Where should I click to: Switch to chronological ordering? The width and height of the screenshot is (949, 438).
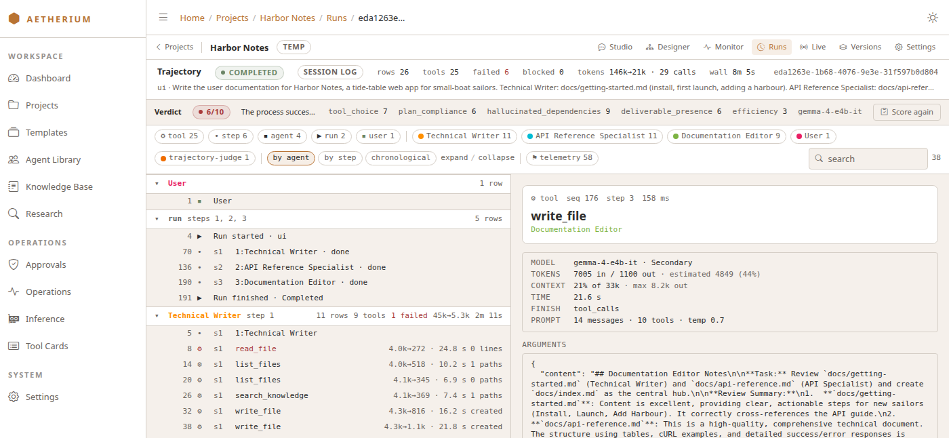click(x=401, y=158)
